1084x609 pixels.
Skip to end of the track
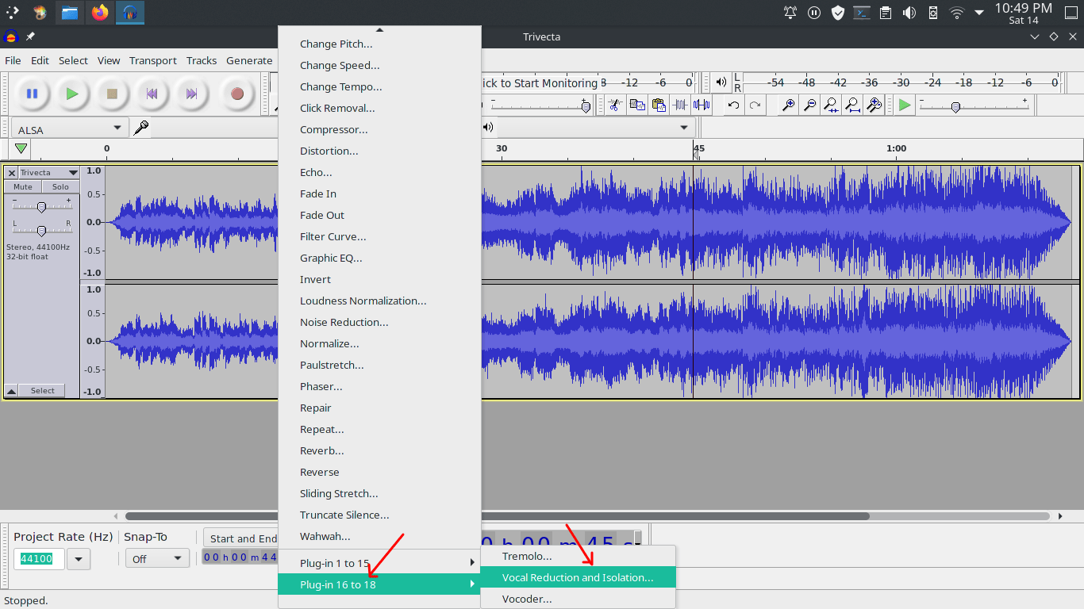(191, 94)
